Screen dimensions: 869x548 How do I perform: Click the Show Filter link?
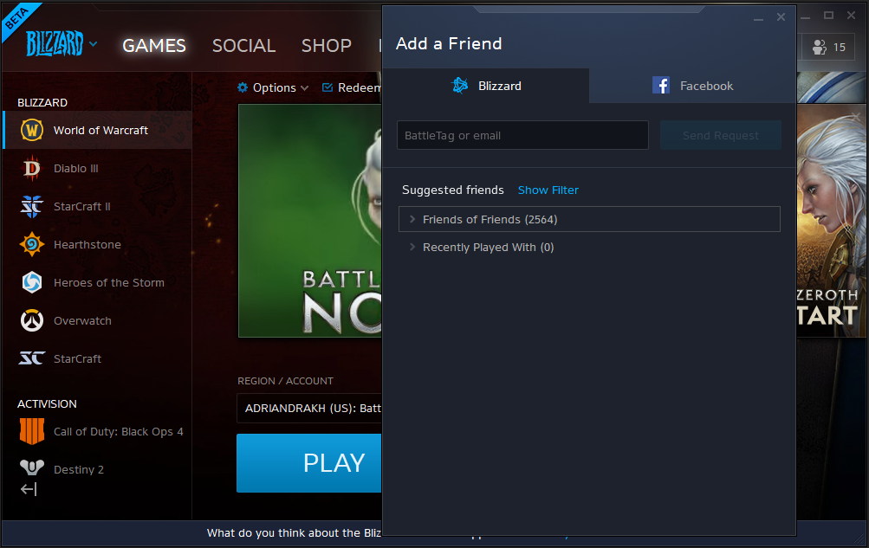click(548, 190)
